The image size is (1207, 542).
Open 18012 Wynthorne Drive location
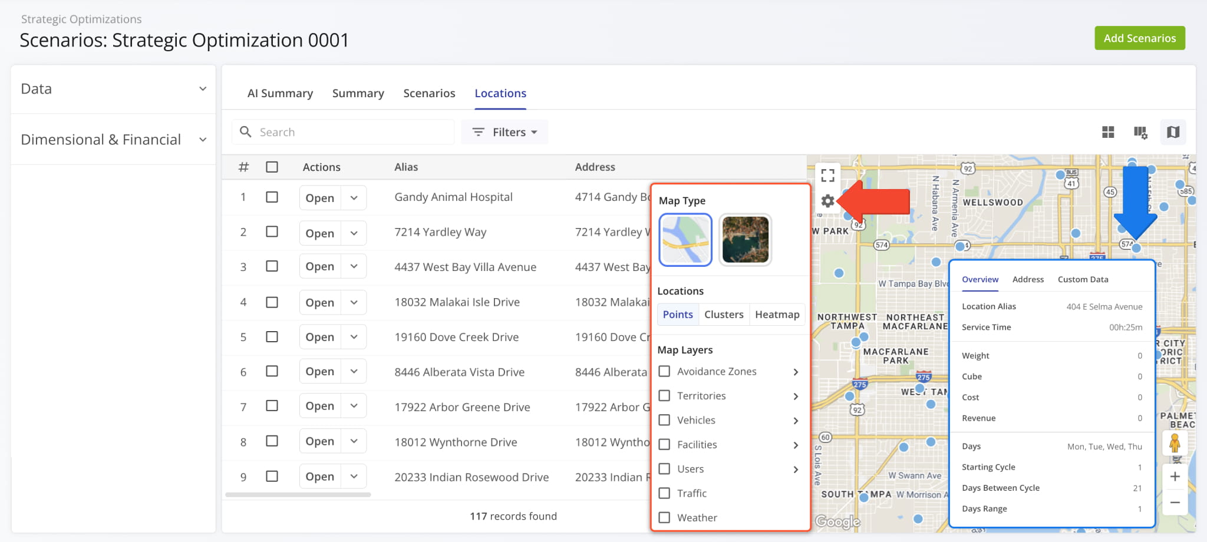tap(320, 441)
